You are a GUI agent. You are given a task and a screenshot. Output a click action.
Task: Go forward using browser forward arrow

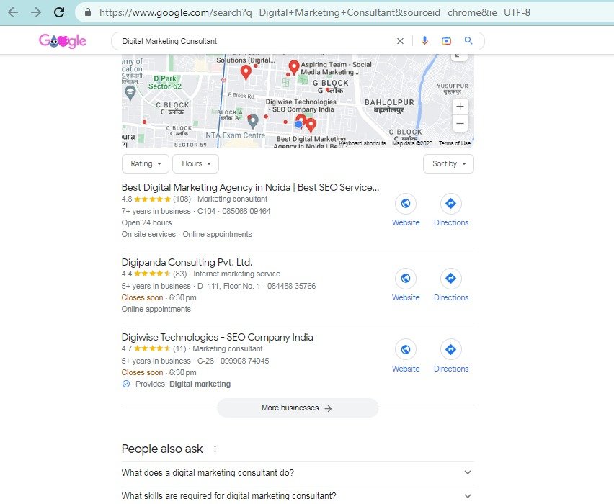coord(36,12)
